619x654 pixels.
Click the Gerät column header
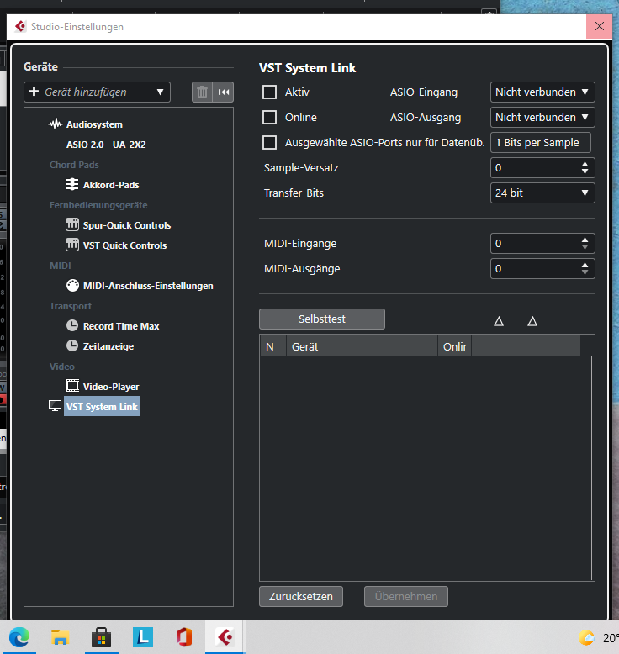pyautogui.click(x=362, y=346)
